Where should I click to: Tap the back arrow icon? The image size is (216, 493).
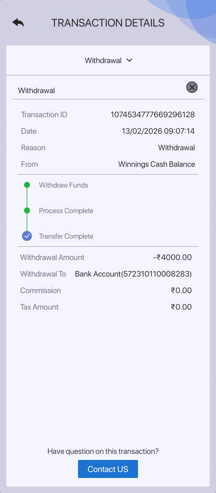(18, 23)
